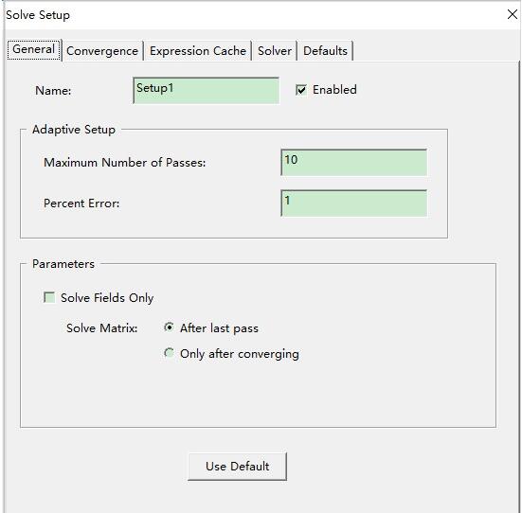Click the Percent Error input field
Screen dimensions: 522x513
tap(354, 203)
